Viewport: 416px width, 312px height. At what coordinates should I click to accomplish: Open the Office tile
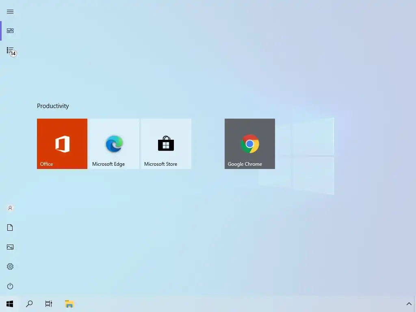click(62, 144)
